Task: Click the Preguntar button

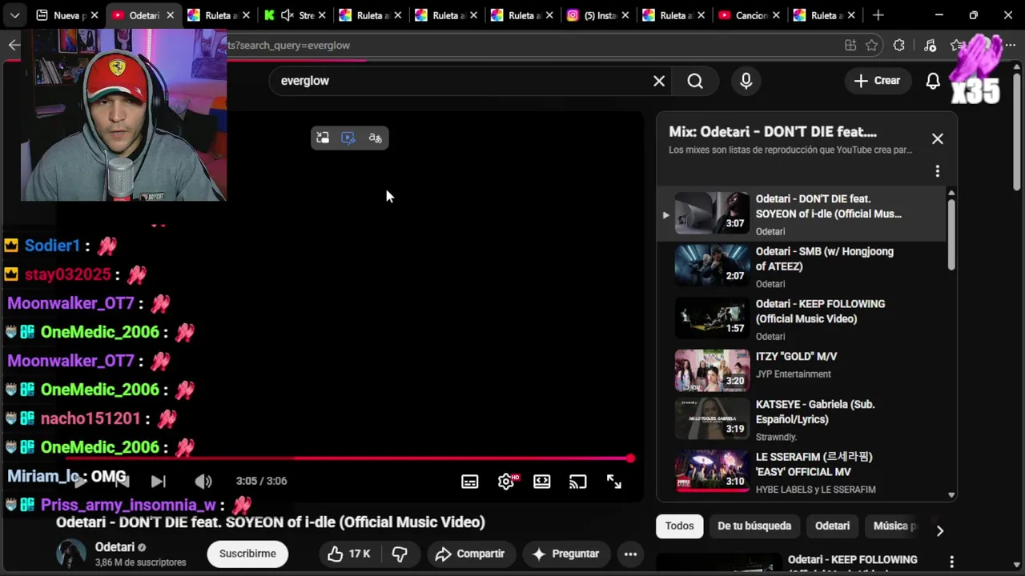Action: click(565, 554)
